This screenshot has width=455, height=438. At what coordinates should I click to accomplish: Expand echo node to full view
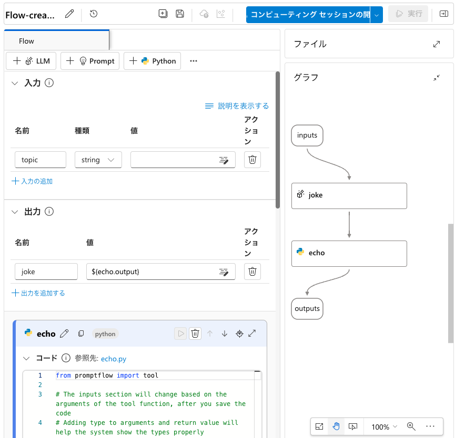[252, 333]
